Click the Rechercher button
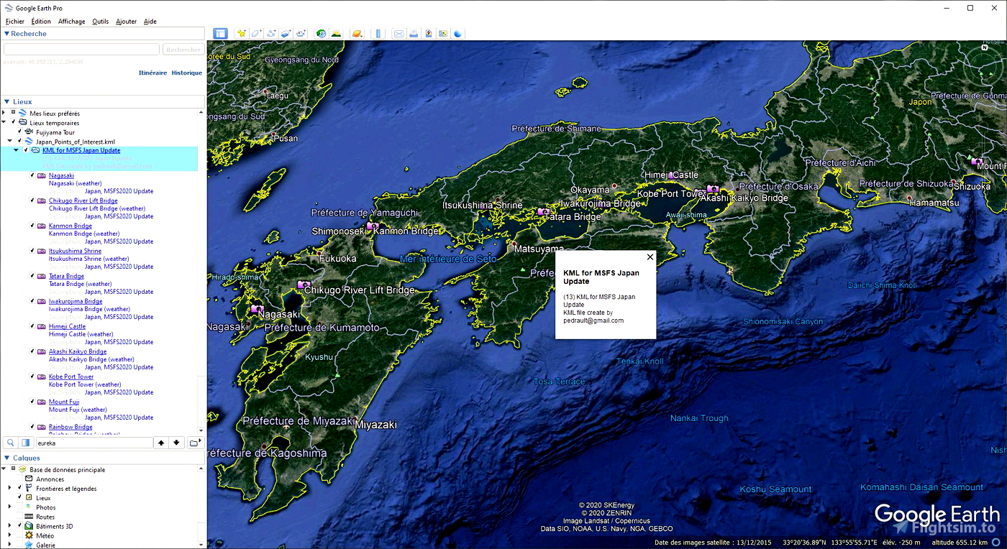 pos(183,50)
